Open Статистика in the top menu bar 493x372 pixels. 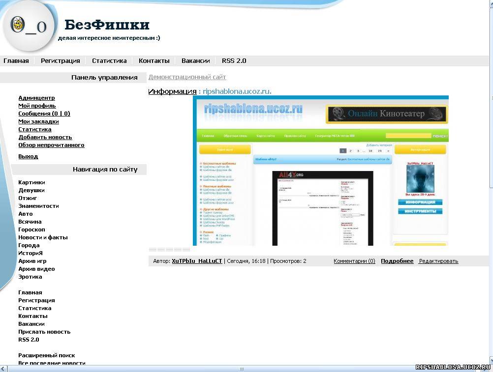point(109,60)
